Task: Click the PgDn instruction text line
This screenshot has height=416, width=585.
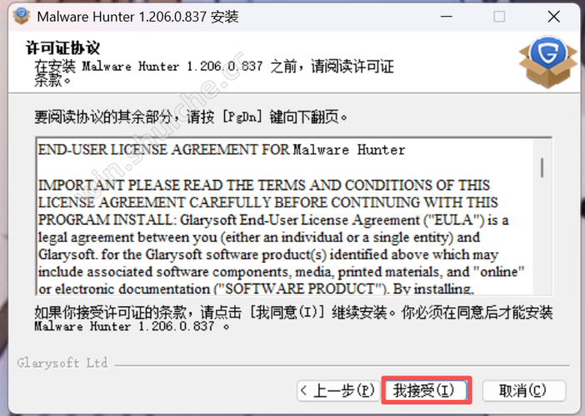Action: click(x=191, y=117)
